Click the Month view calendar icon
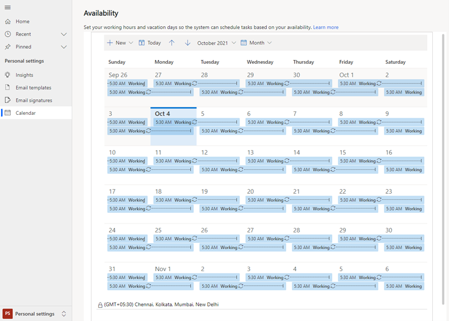This screenshot has height=321, width=449. (x=244, y=43)
